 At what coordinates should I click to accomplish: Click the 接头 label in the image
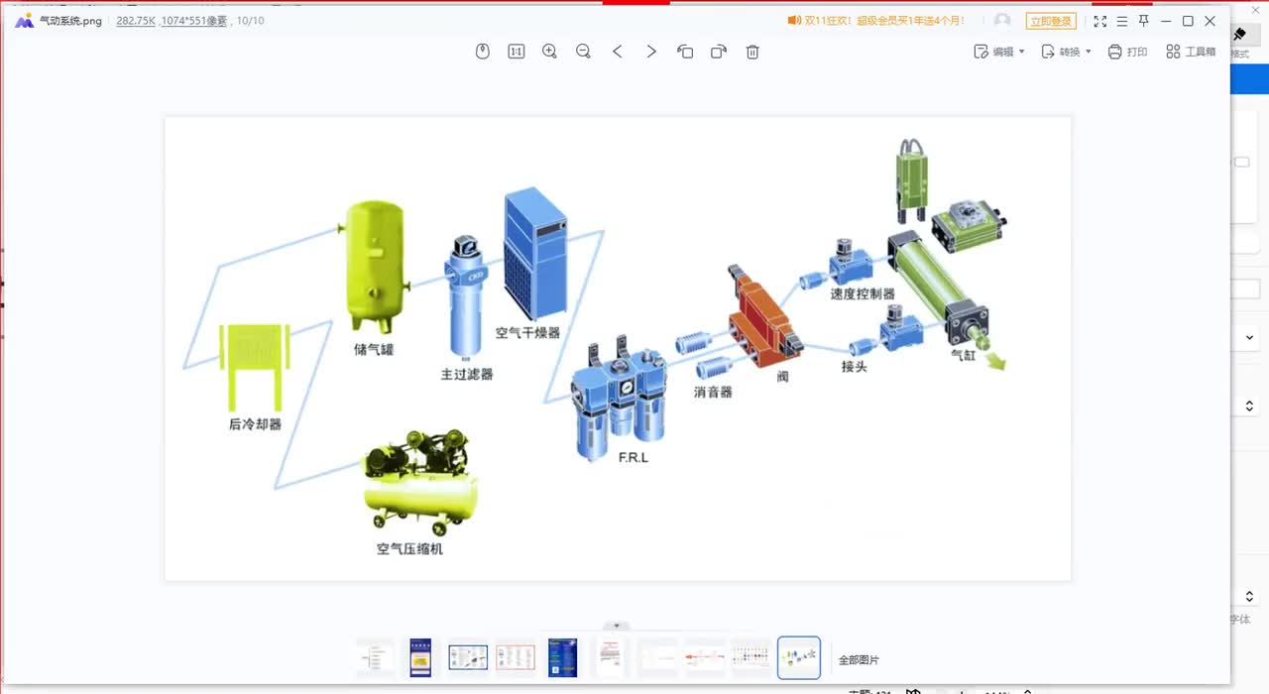coord(854,366)
